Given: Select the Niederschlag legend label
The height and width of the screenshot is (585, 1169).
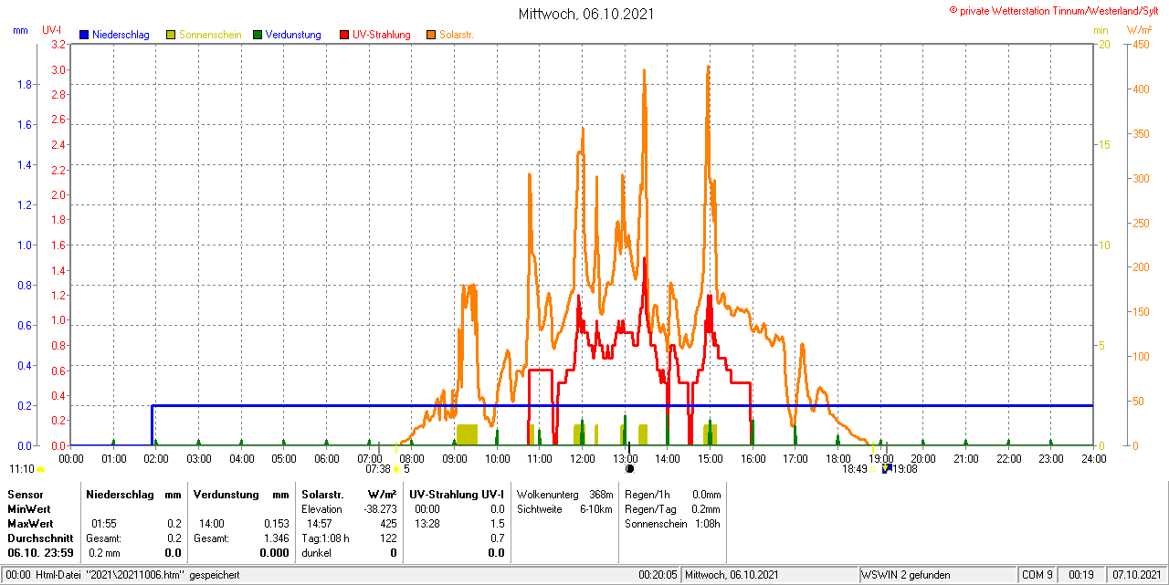Looking at the screenshot, I should [x=121, y=35].
